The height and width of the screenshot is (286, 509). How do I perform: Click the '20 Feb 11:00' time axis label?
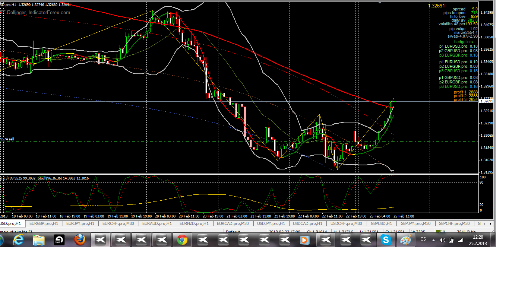[x=188, y=216]
